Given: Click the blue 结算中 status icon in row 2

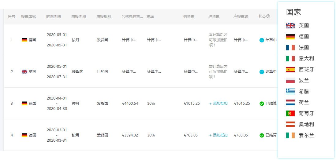Looking at the screenshot, I should (x=262, y=72).
